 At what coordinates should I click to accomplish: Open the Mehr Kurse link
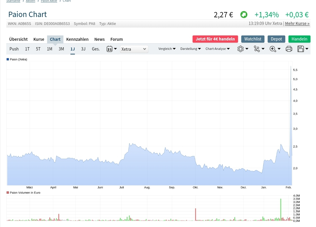coord(297,23)
